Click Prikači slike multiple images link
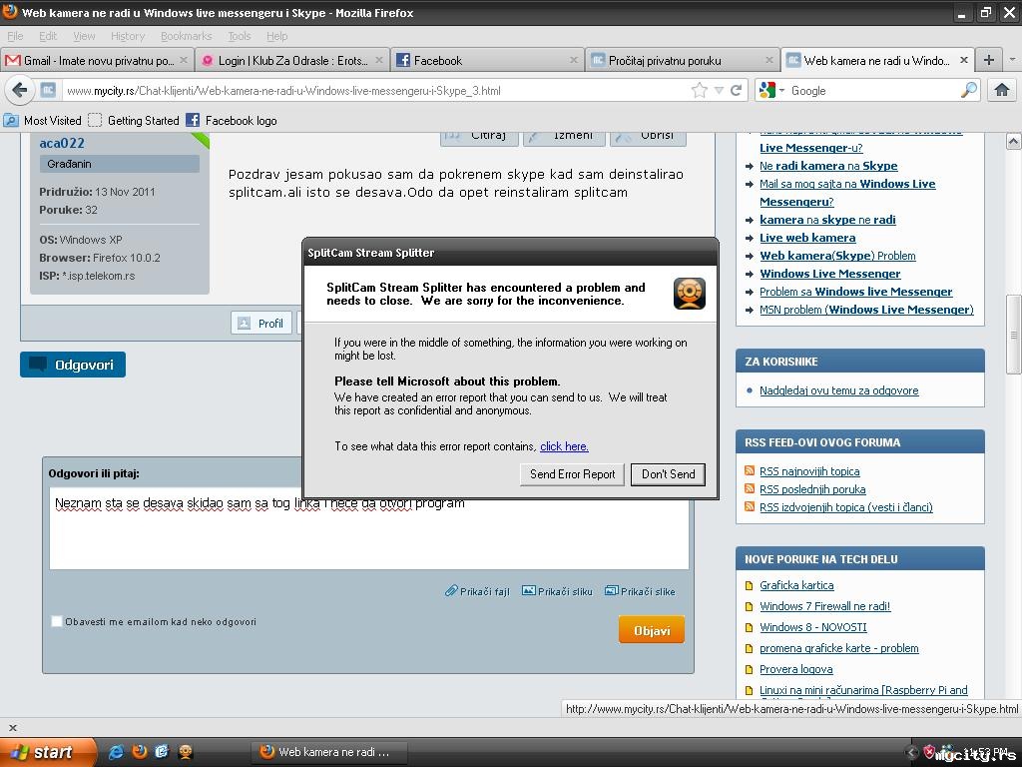Image resolution: width=1022 pixels, height=767 pixels. coord(640,591)
